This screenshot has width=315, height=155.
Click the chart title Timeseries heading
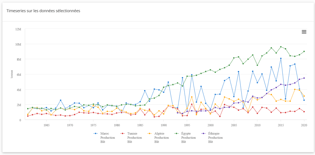click(x=43, y=11)
